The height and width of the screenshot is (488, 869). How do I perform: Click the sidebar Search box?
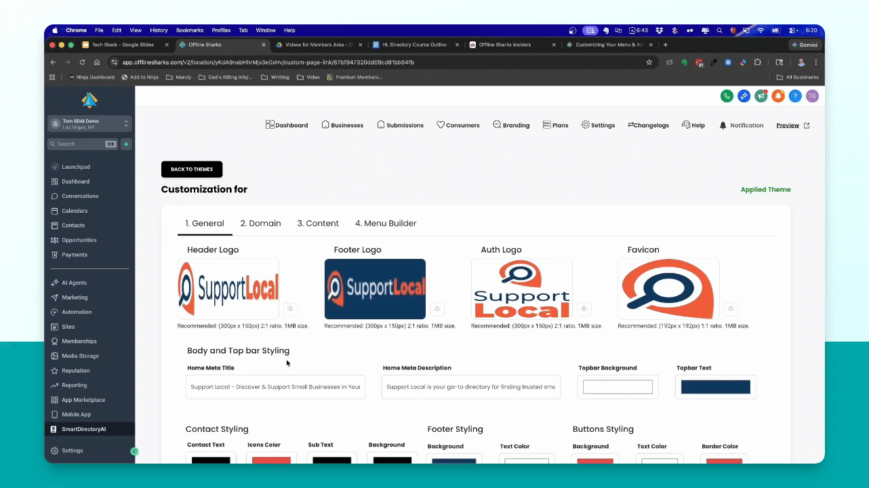coord(83,144)
